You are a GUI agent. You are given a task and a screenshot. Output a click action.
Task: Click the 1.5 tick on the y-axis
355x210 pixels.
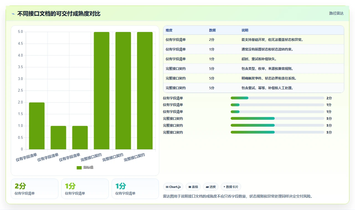pyautogui.click(x=20, y=114)
